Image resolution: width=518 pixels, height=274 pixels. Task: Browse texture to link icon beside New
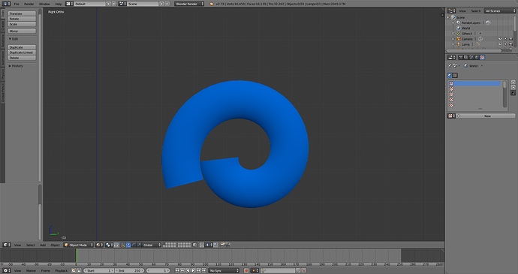(x=452, y=116)
